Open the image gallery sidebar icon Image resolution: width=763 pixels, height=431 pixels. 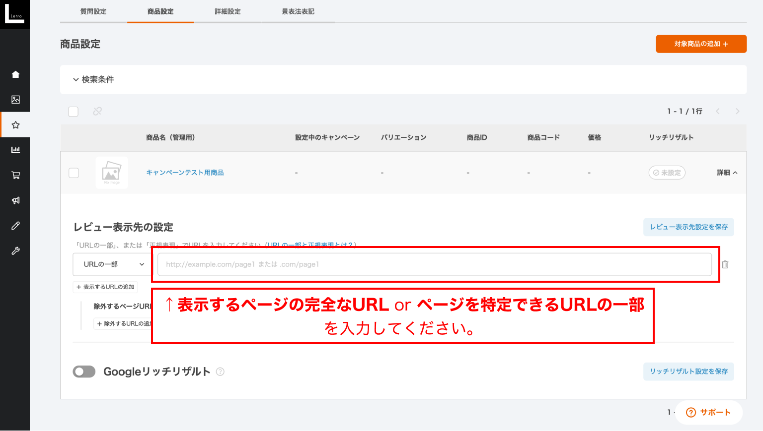pyautogui.click(x=15, y=100)
